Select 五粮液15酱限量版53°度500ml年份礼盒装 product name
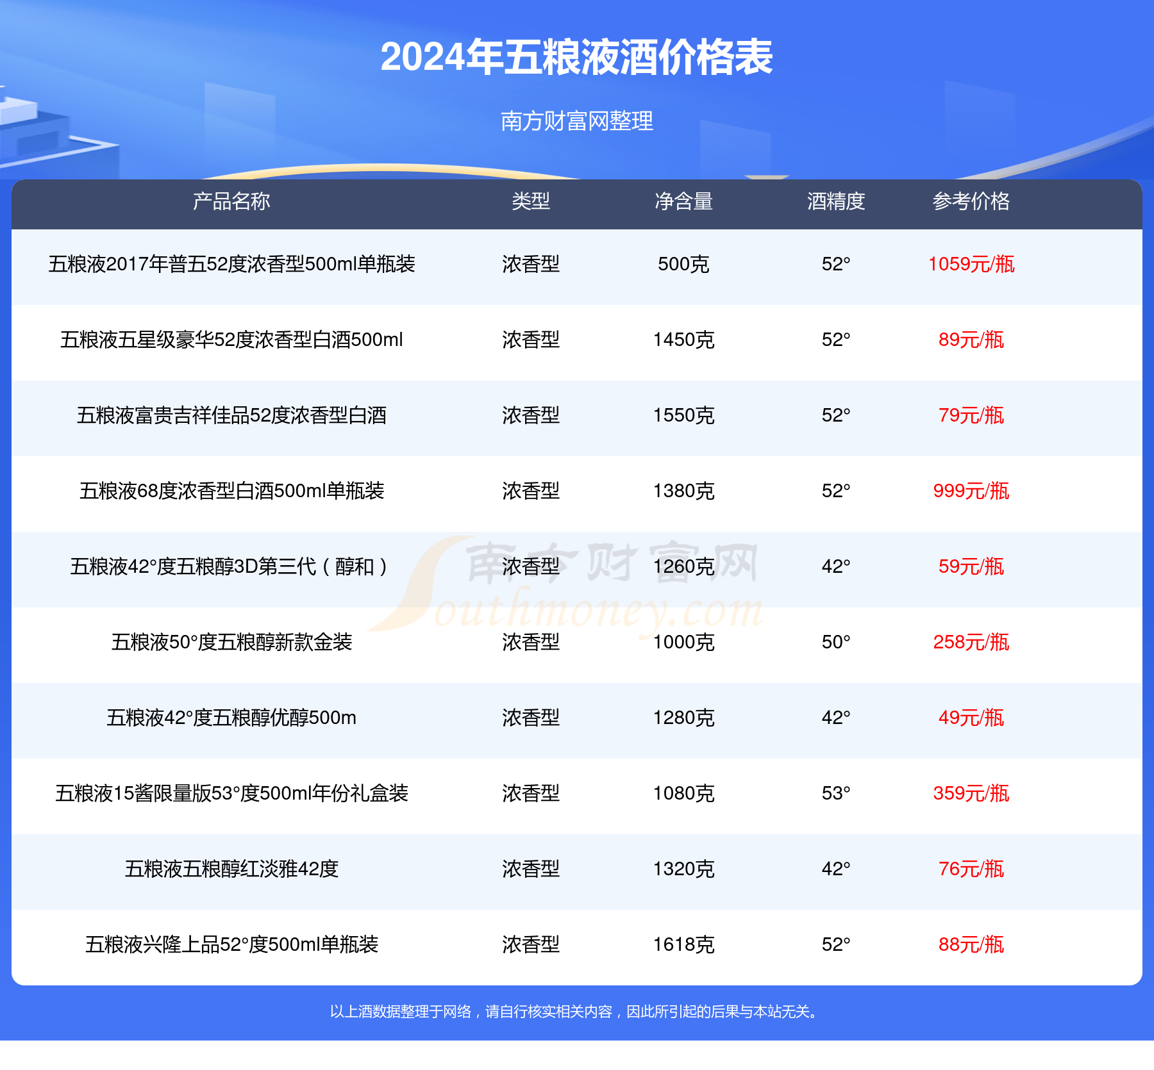 pos(231,793)
